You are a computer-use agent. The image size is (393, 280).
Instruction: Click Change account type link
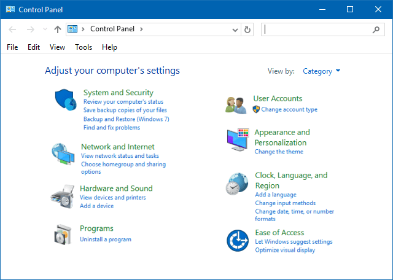pyautogui.click(x=289, y=109)
